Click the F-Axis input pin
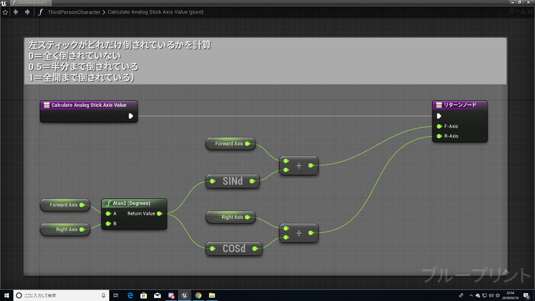The width and height of the screenshot is (535, 301). tap(439, 126)
